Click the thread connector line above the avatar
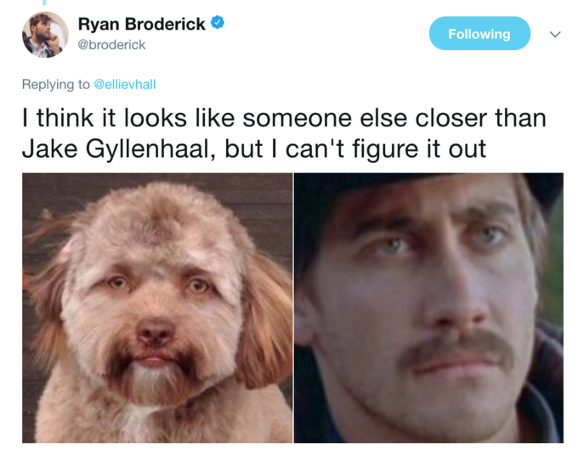This screenshot has height=449, width=578. click(x=44, y=3)
